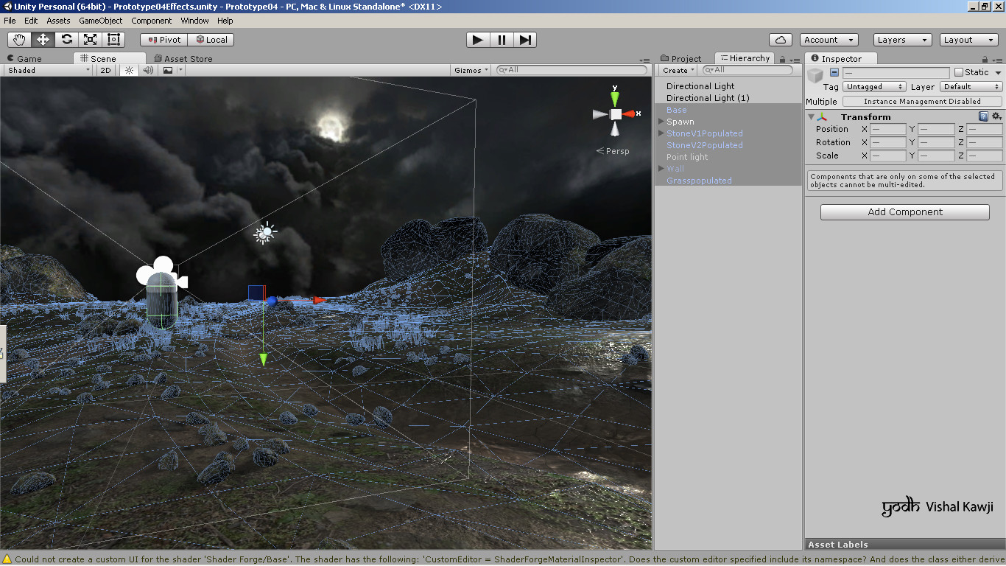Click Add Component button
Viewport: 1006px width, 566px height.
coord(905,212)
